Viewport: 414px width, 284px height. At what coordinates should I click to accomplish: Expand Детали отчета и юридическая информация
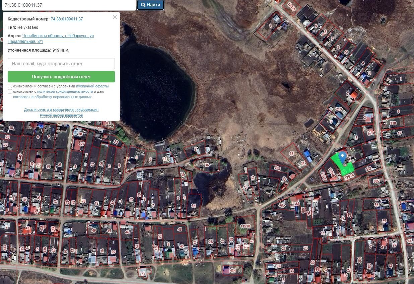pos(61,110)
